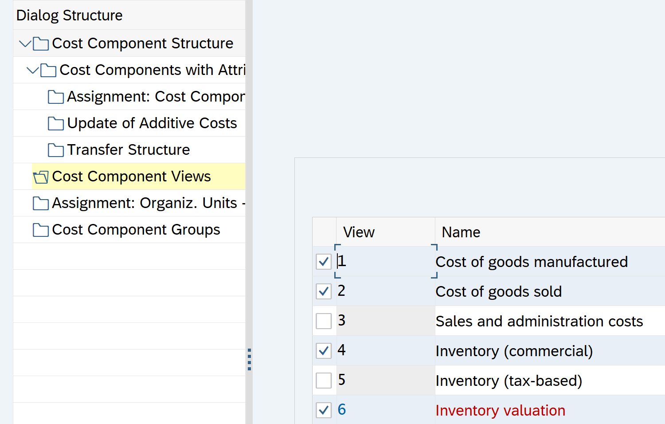Click the Assignment: Cost Component folder icon
Screen dimensions: 665x424
coord(55,97)
